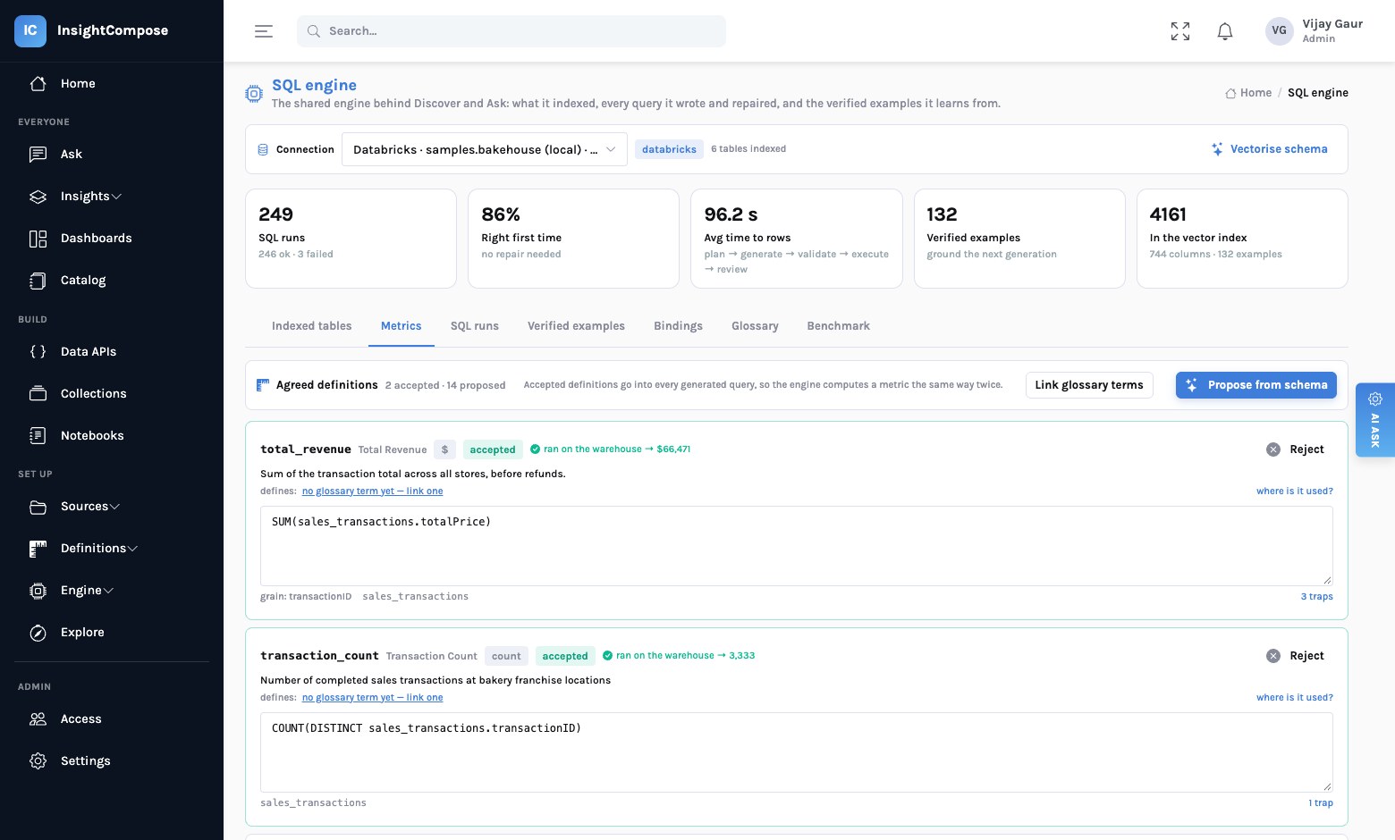Enter fullscreen mode icon

[x=1180, y=31]
